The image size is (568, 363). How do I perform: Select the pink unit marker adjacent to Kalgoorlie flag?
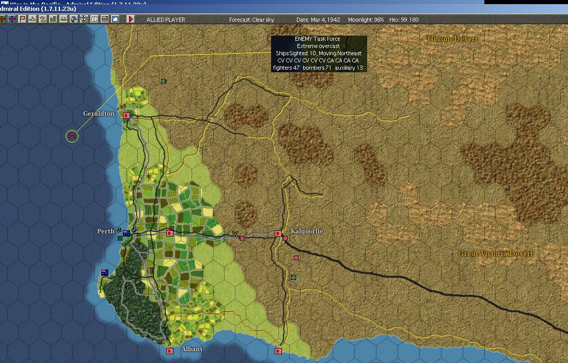[x=286, y=239]
